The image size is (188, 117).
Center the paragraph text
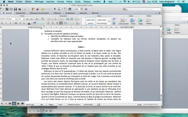[53, 23]
